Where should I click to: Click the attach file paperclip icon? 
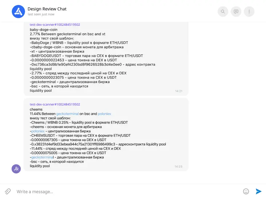pyautogui.click(x=8, y=191)
